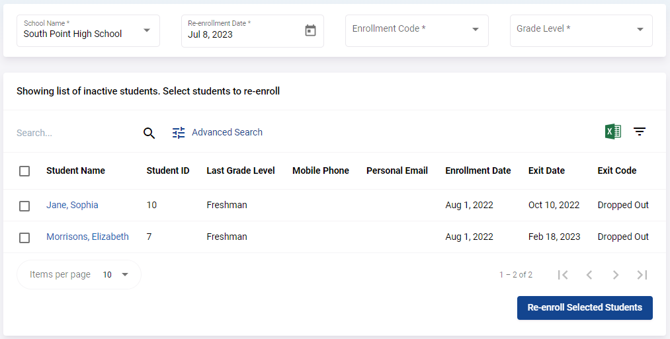Open the Re-enrollment Date calendar icon
The height and width of the screenshot is (339, 670).
pos(310,31)
